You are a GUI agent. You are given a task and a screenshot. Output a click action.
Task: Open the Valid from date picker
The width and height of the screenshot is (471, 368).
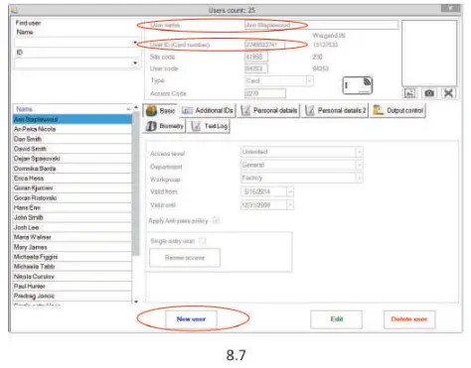[290, 191]
